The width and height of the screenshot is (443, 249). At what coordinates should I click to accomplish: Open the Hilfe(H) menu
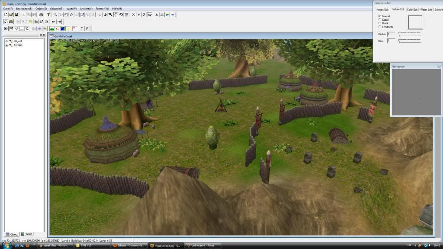pos(117,9)
